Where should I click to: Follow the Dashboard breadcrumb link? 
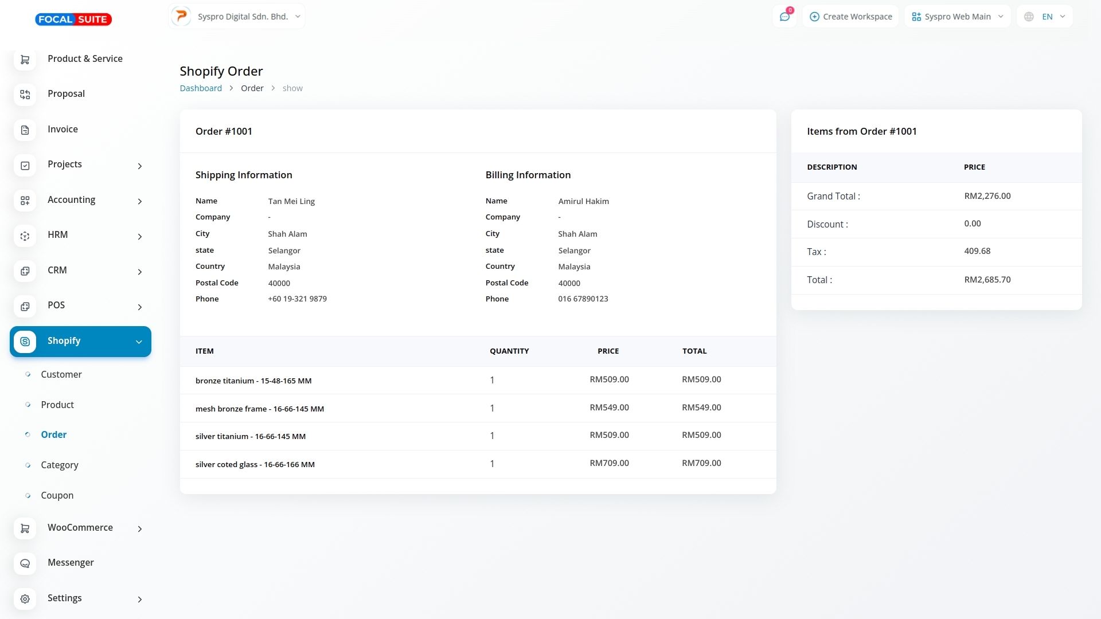coord(201,88)
